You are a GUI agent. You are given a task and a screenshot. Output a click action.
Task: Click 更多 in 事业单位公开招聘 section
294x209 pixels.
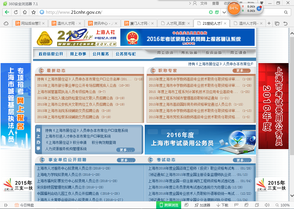[126, 160]
